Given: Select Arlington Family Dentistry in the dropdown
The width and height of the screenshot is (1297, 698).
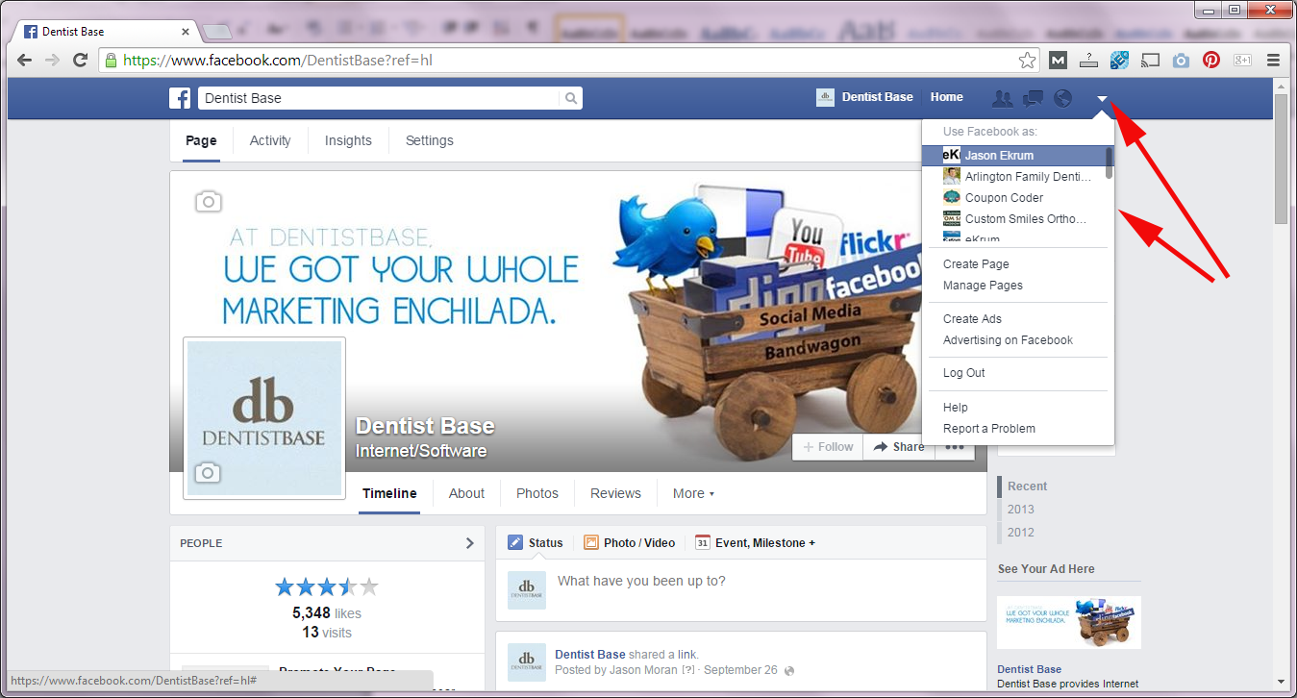Looking at the screenshot, I should (x=1013, y=177).
